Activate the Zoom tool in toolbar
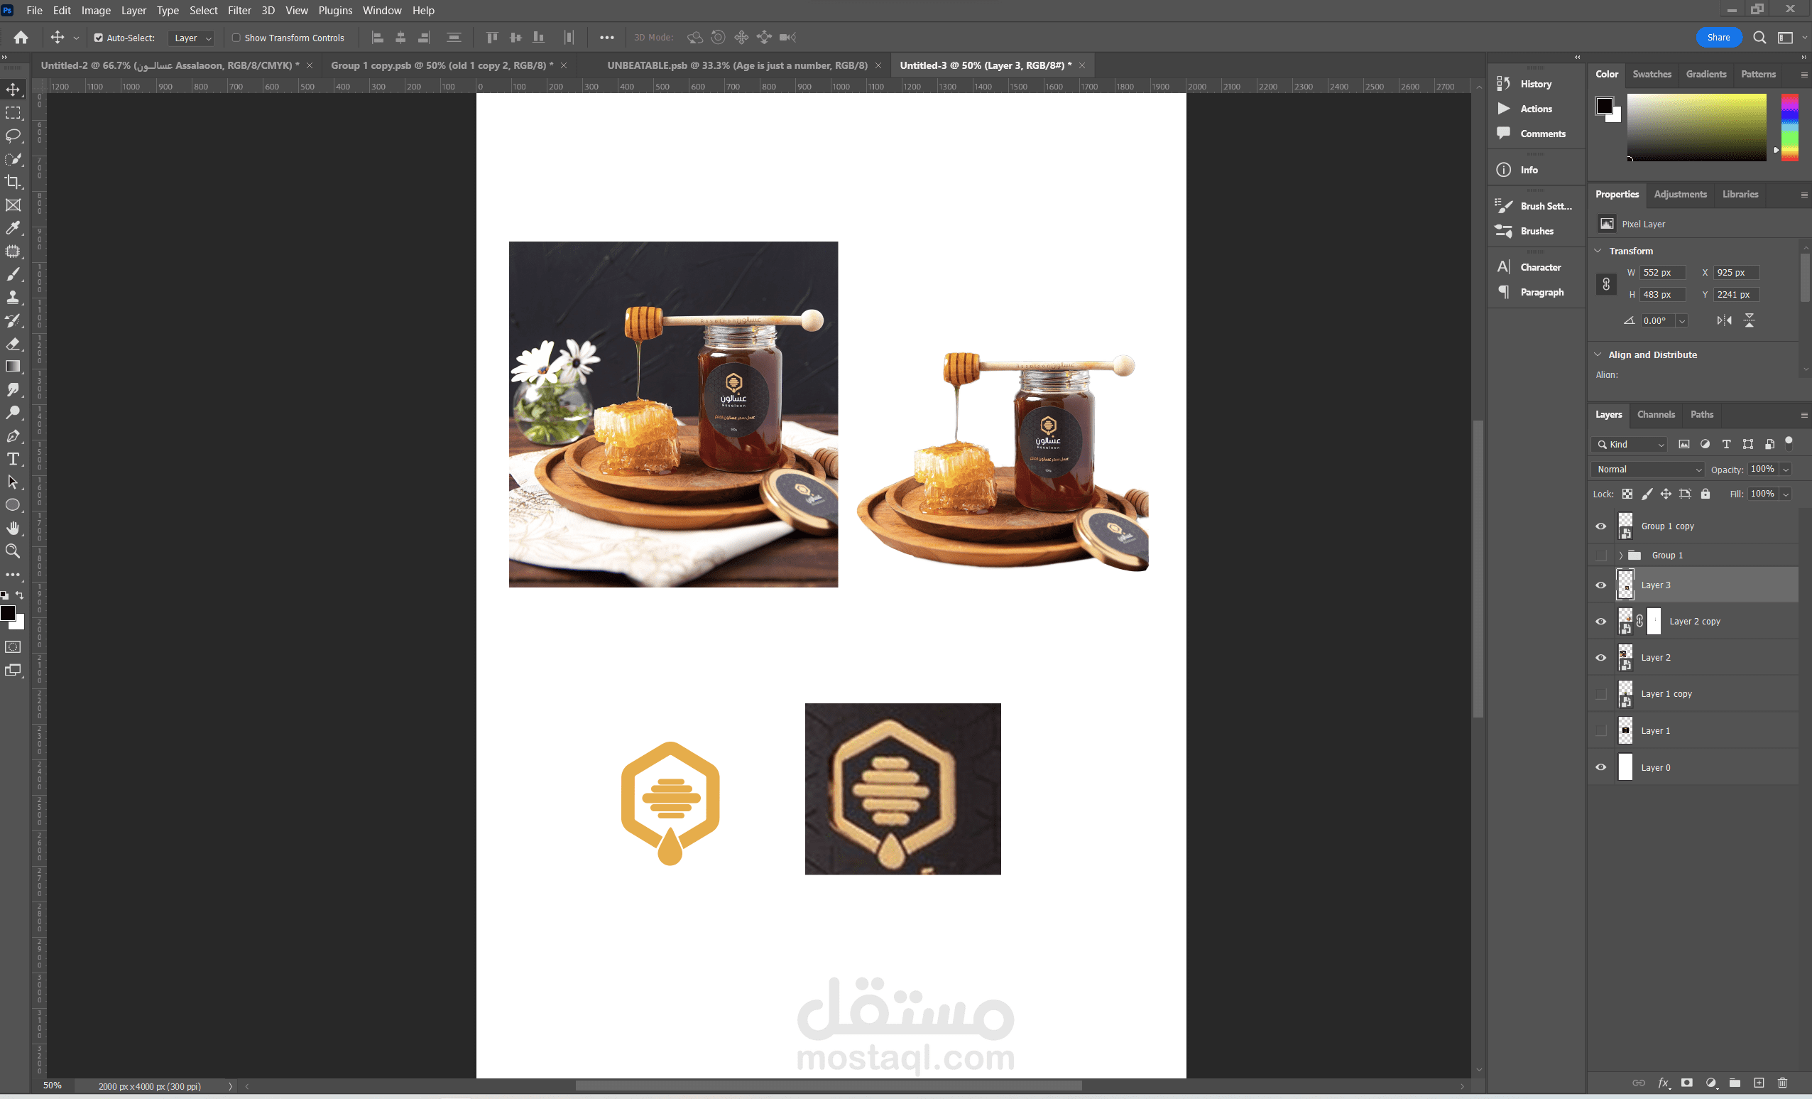Screen dimensions: 1812x1099 click(13, 551)
